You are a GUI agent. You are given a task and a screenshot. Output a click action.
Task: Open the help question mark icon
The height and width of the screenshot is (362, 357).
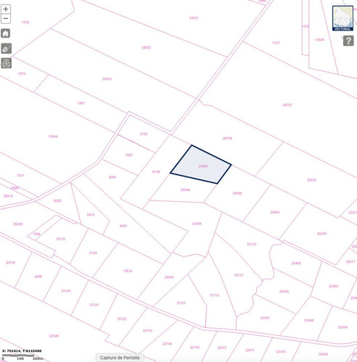coord(348,41)
